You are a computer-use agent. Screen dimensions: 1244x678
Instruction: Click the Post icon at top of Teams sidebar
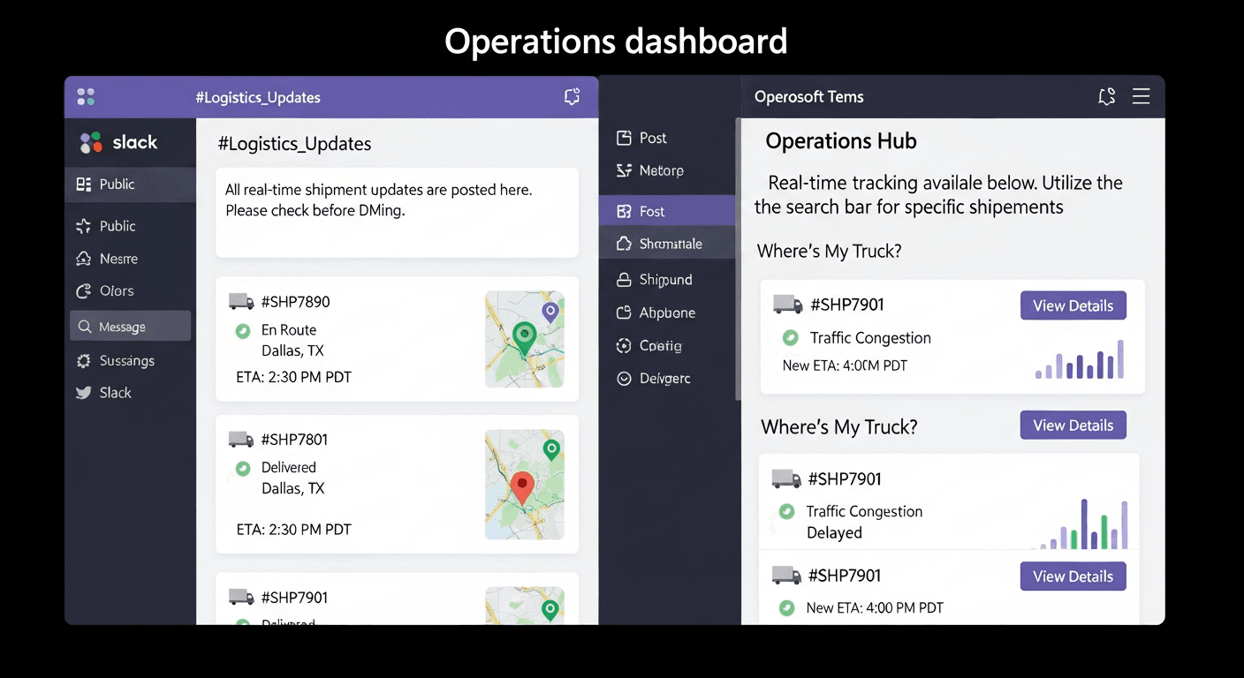(x=623, y=138)
